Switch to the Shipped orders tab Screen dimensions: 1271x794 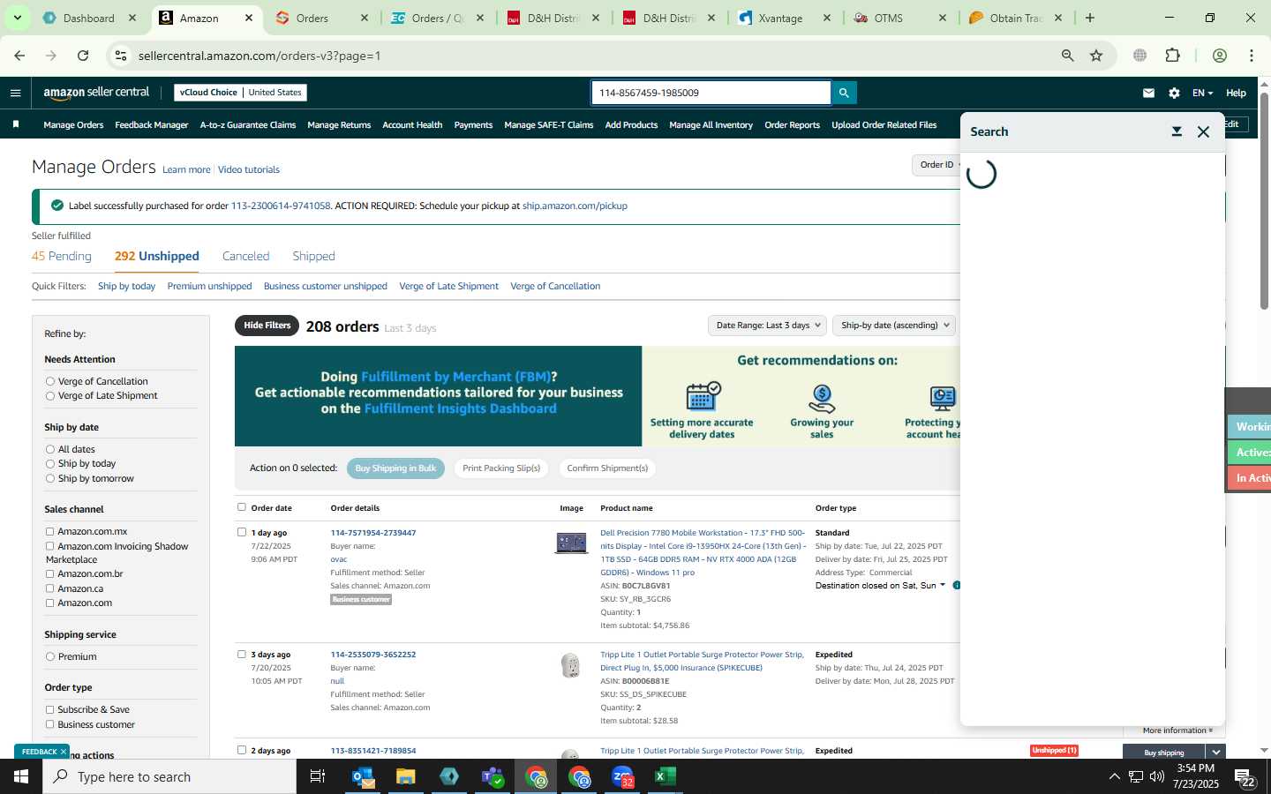click(x=313, y=256)
